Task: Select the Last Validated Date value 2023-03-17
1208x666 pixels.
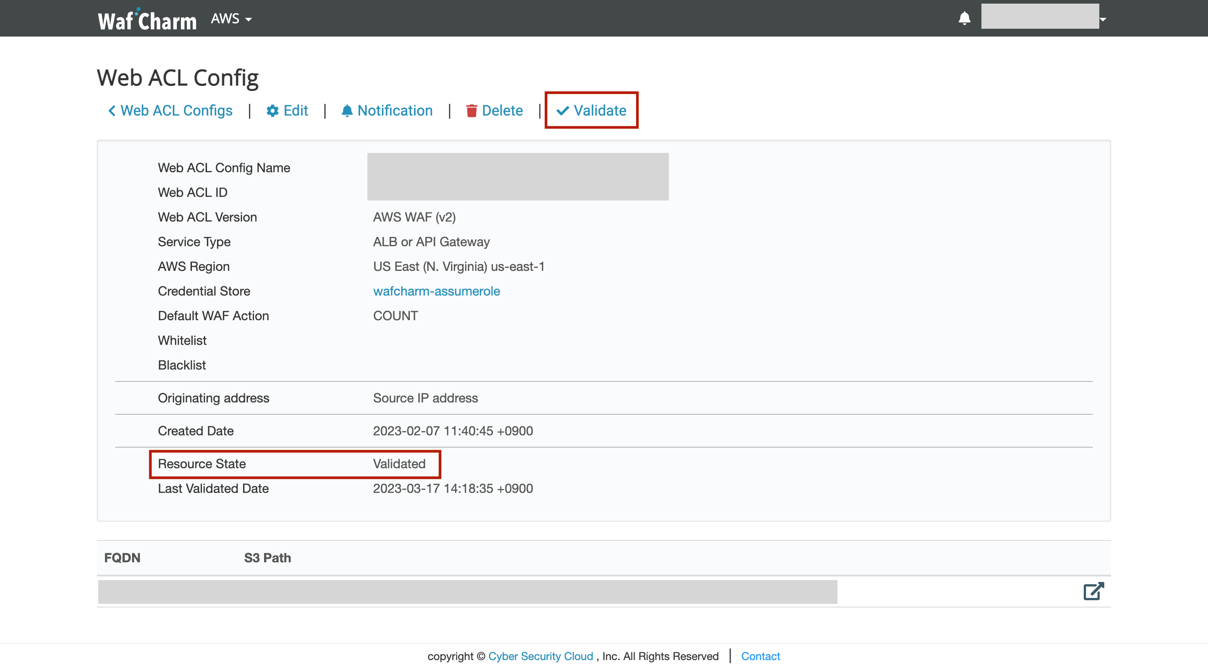Action: tap(452, 488)
